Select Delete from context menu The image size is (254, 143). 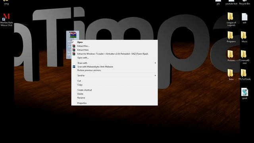pos(115,94)
